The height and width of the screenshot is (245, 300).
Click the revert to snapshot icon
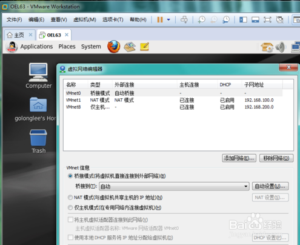click(214, 19)
